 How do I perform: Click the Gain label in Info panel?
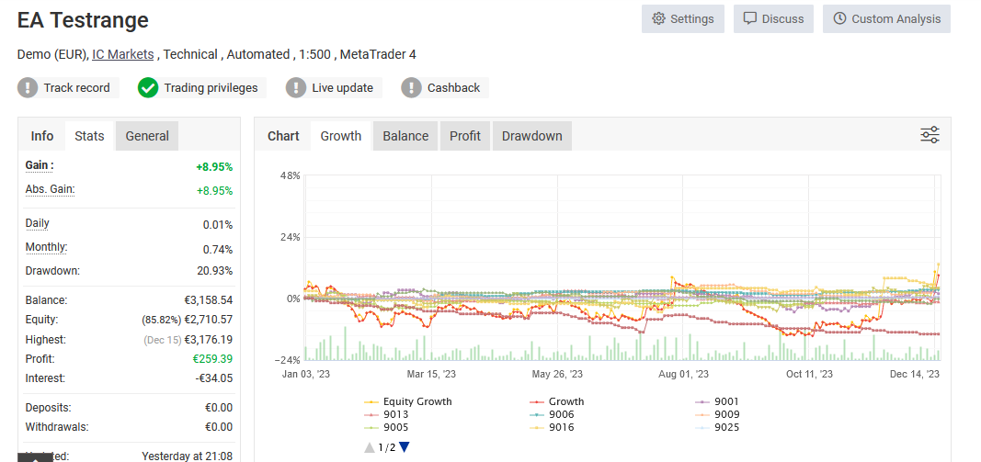[40, 165]
